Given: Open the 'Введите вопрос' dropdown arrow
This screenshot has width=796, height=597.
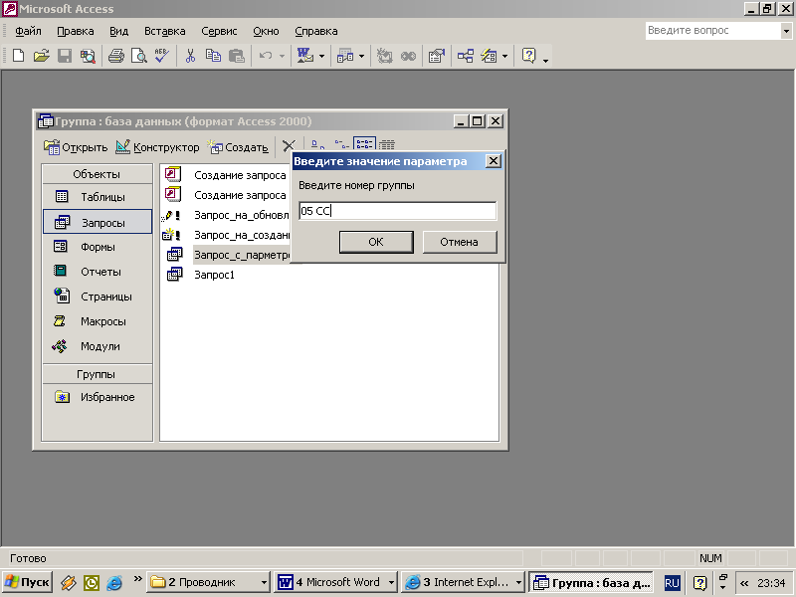Looking at the screenshot, I should pos(786,31).
